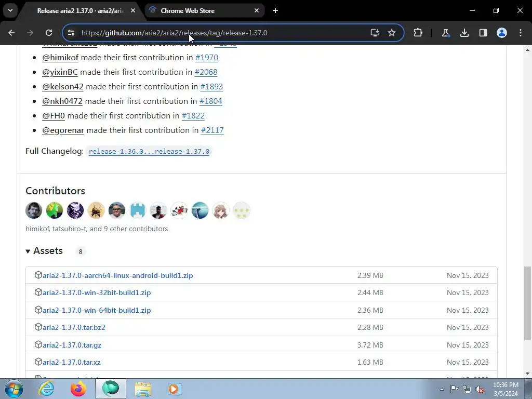The image size is (532, 399).
Task: Open Chrome Labs flask icon
Action: [445, 33]
